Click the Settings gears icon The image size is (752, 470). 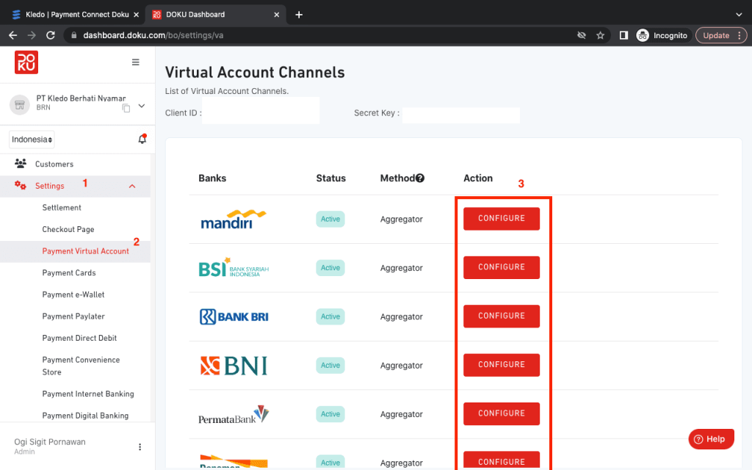pos(20,186)
